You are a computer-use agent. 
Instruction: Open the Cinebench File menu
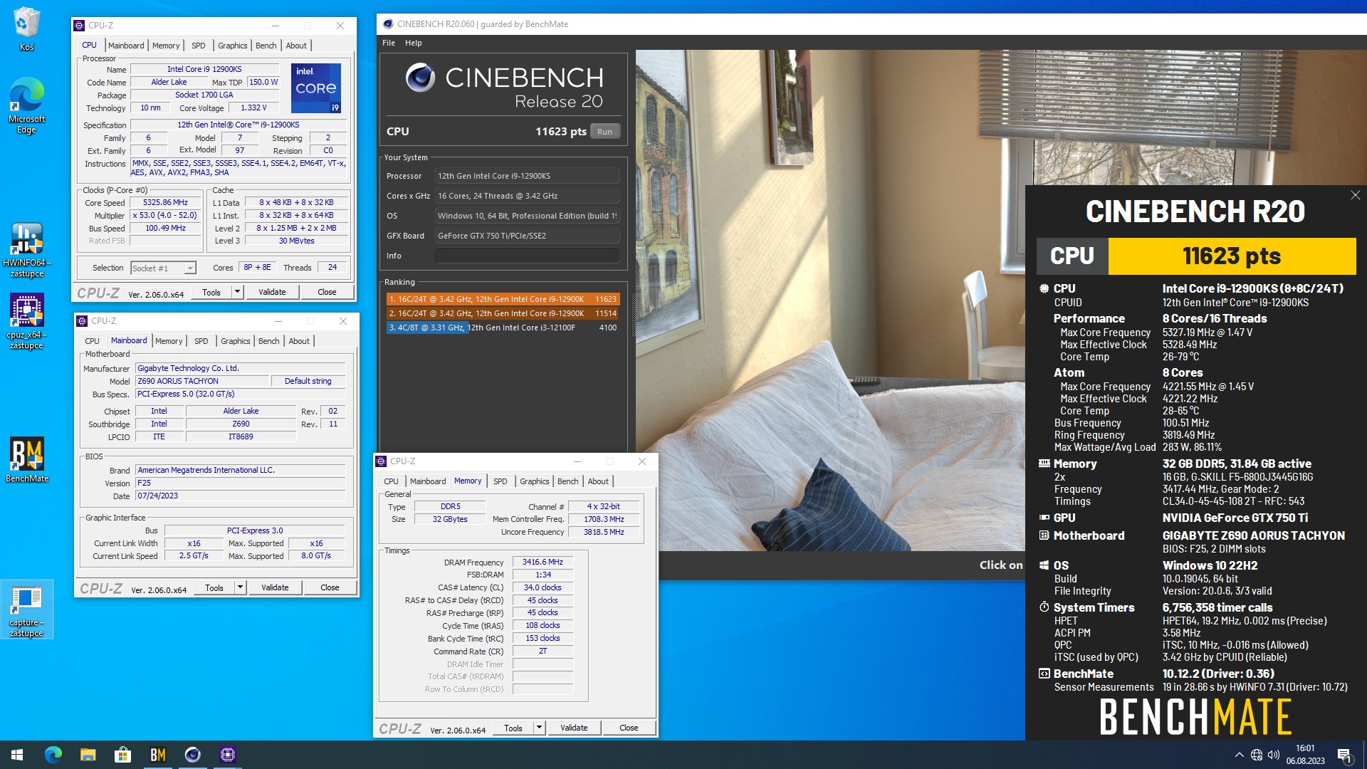point(389,43)
